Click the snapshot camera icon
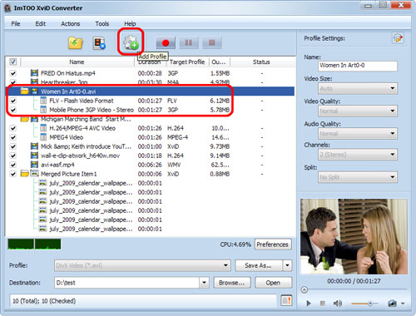Image resolution: width=416 pixels, height=316 pixels. click(392, 304)
